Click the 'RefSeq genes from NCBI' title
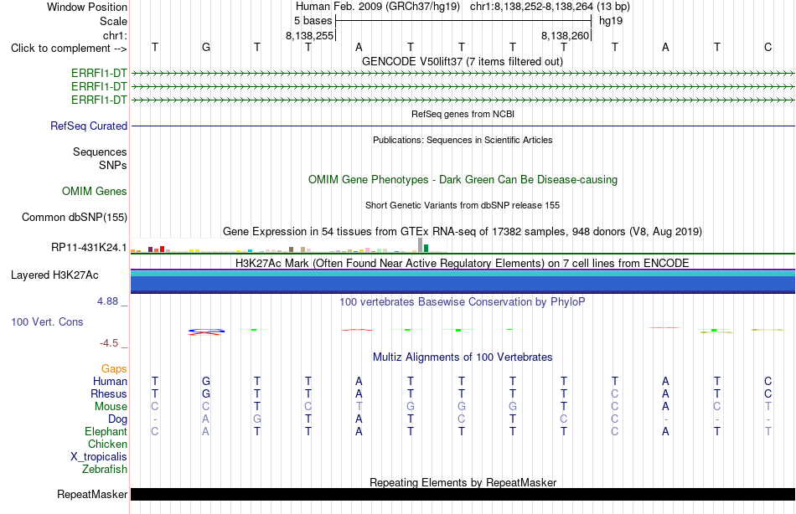This screenshot has width=796, height=514. 463,114
